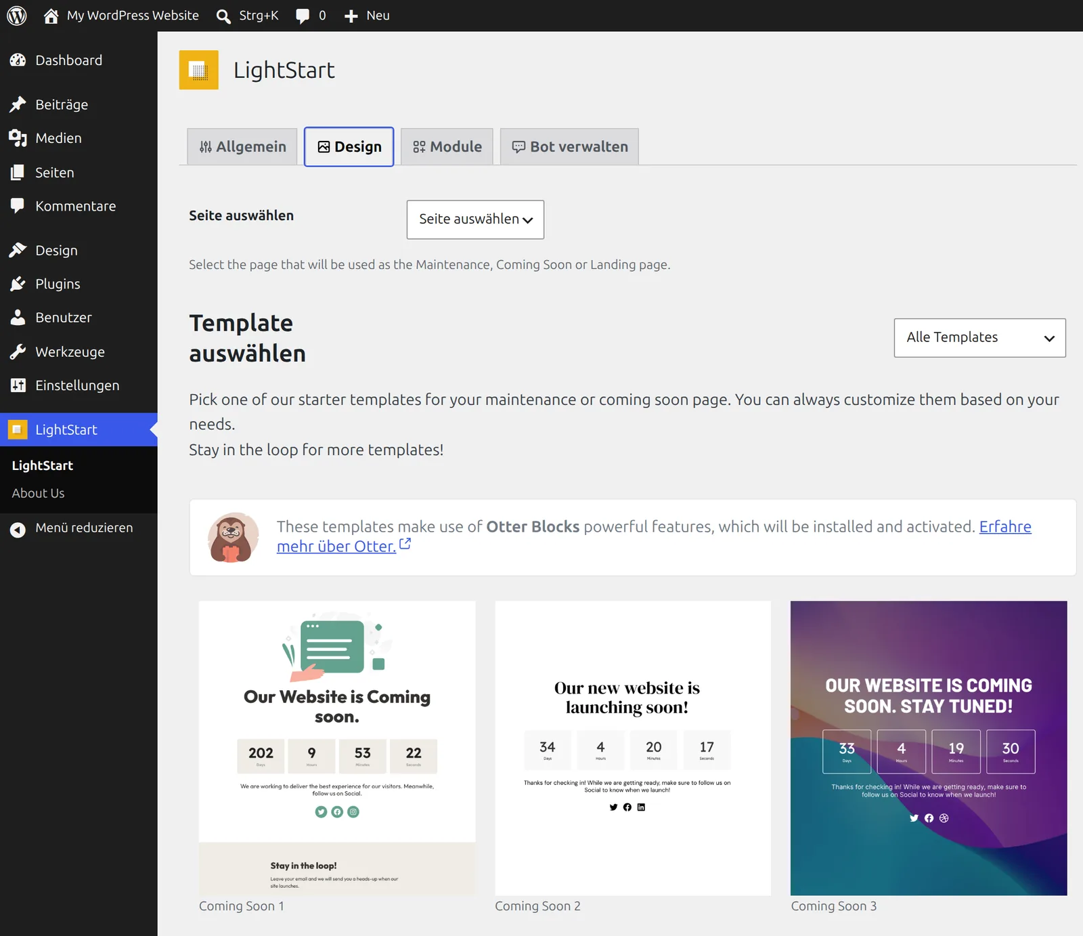Expand the Alle Templates filter dropdown
The image size is (1083, 936).
point(979,338)
